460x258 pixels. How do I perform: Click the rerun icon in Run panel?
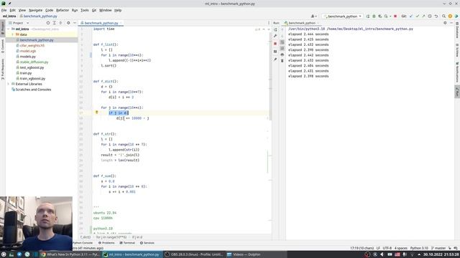[275, 29]
